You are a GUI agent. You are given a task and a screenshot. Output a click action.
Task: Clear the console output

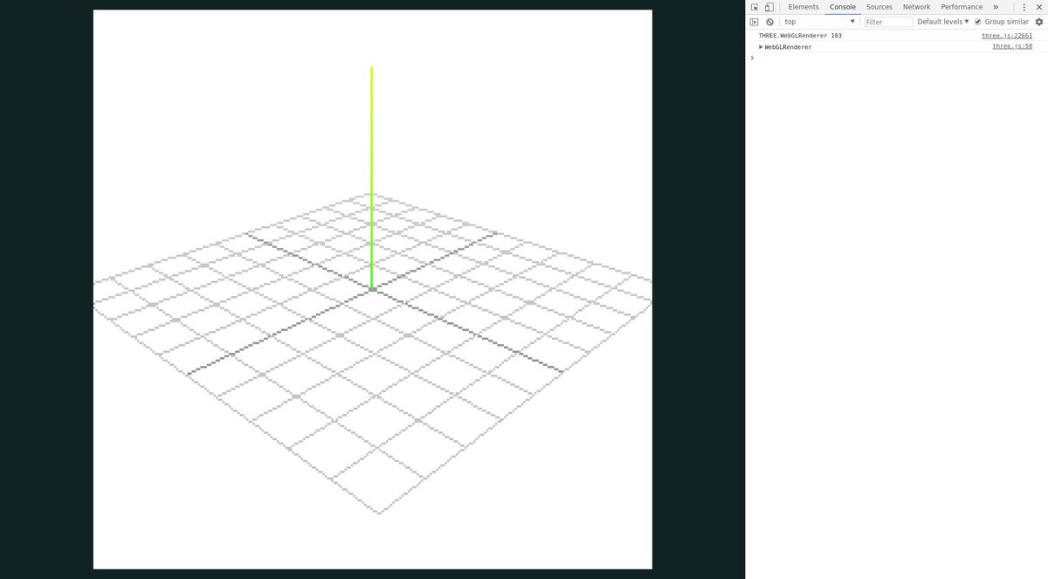pyautogui.click(x=769, y=22)
